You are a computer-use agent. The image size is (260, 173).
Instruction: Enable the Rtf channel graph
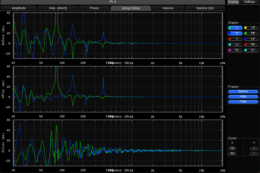tap(251, 33)
